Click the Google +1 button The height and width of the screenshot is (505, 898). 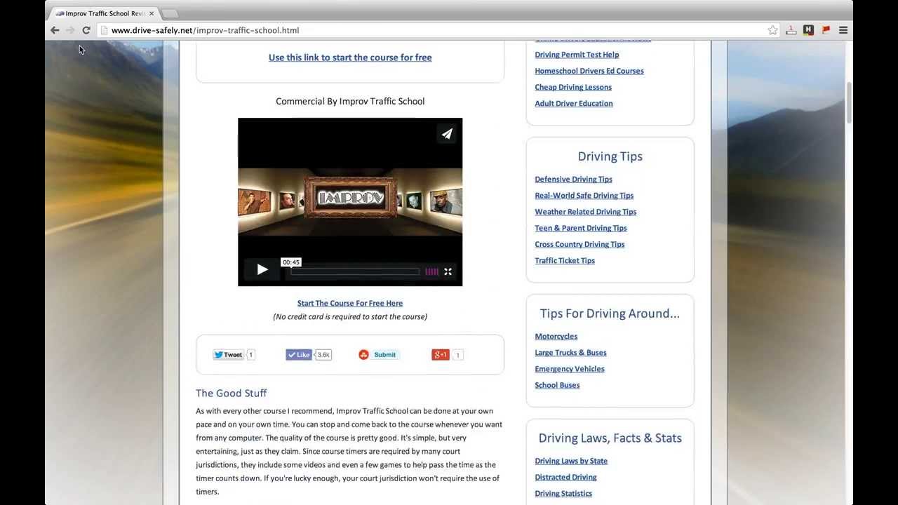tap(440, 355)
